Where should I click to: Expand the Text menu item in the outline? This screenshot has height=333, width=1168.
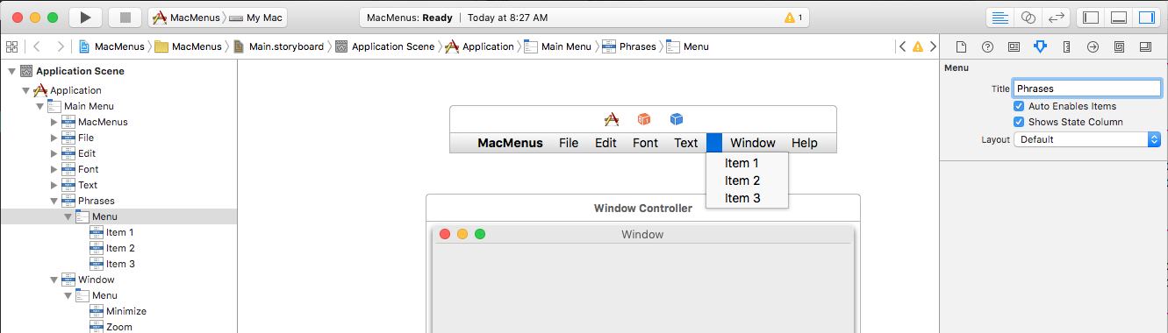(x=54, y=185)
